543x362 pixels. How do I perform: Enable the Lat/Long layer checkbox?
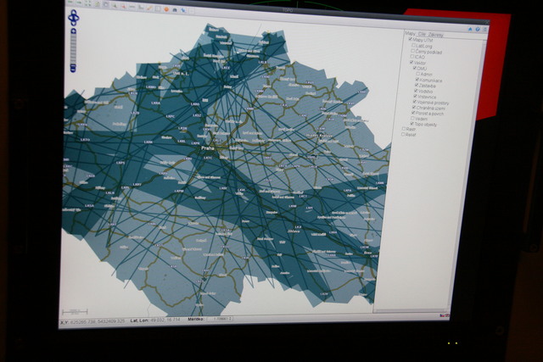[413, 45]
